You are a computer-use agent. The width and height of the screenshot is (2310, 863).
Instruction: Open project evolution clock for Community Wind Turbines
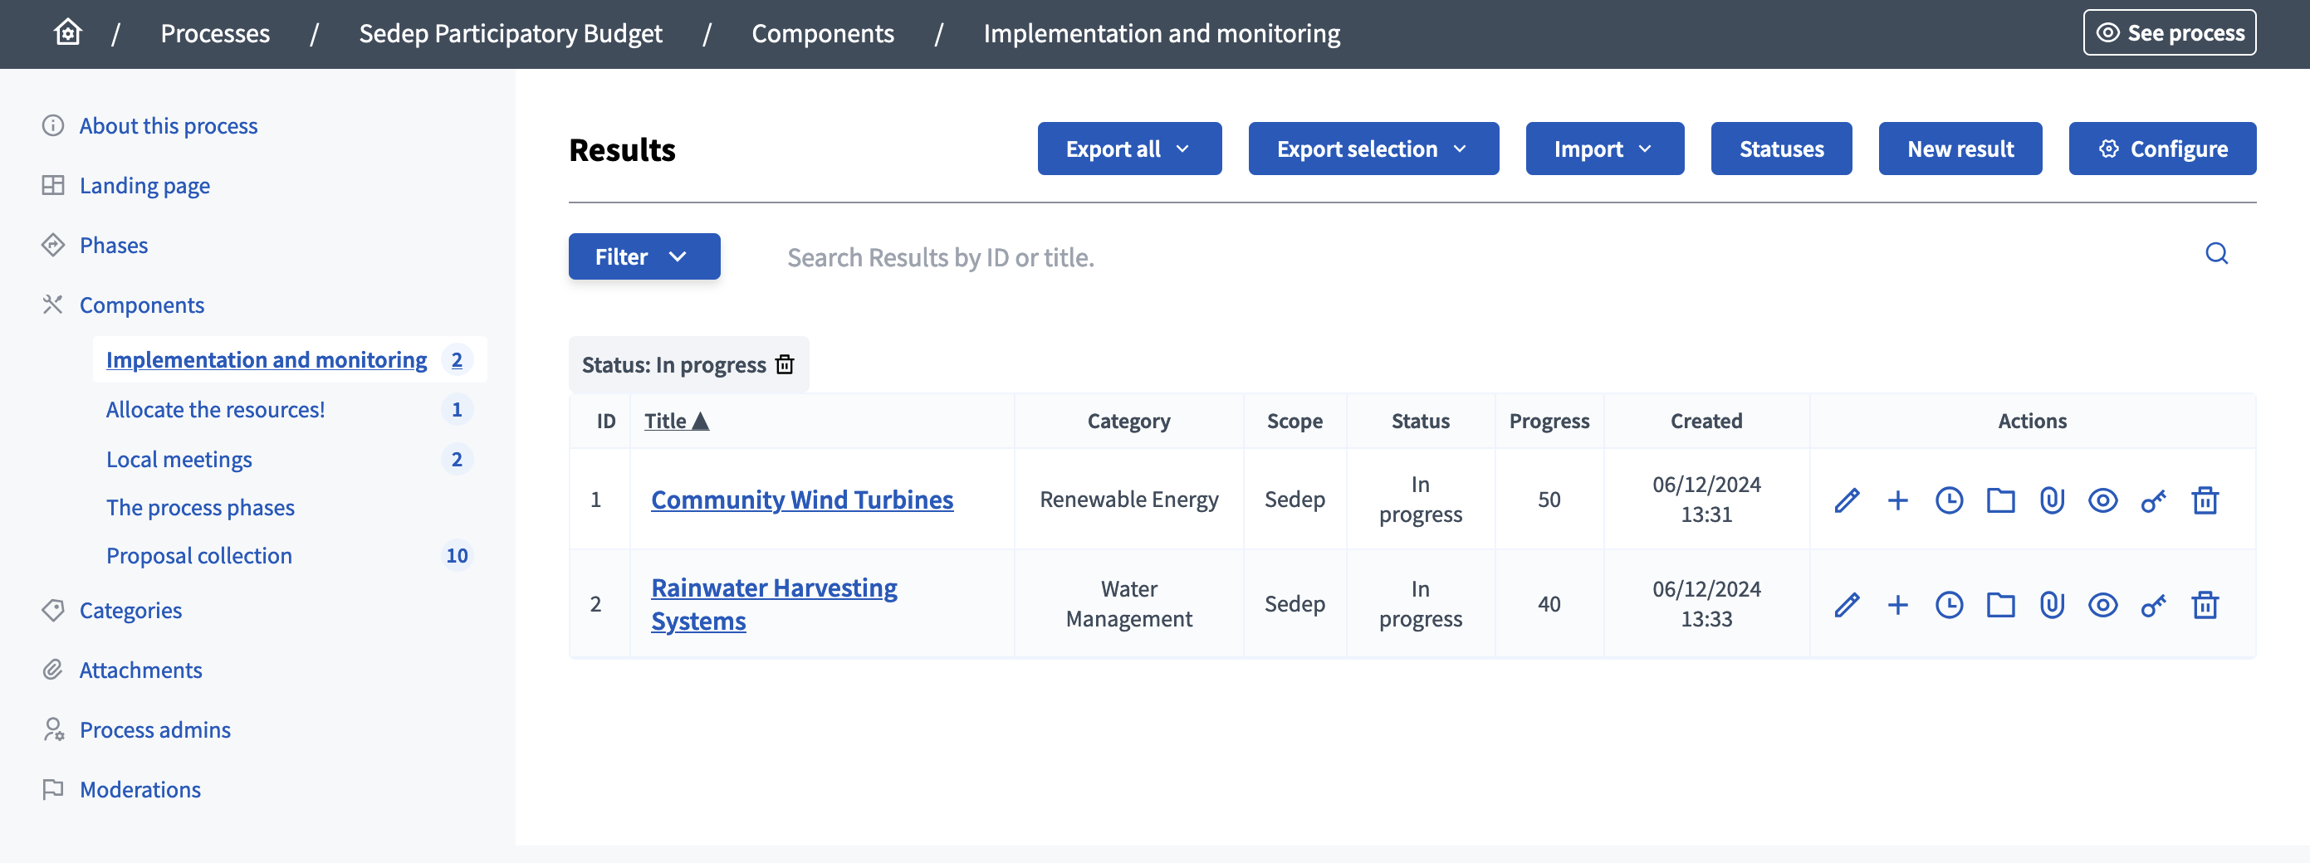pyautogui.click(x=1949, y=500)
